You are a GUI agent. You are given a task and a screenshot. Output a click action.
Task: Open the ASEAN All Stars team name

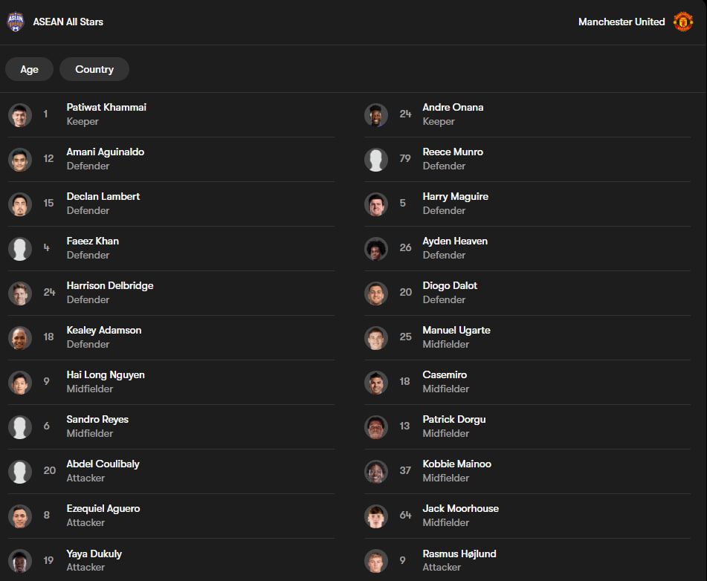tap(68, 22)
